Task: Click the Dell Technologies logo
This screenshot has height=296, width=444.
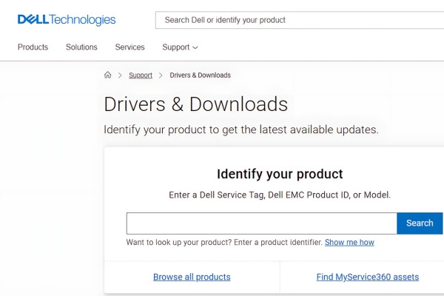Action: pyautogui.click(x=67, y=19)
